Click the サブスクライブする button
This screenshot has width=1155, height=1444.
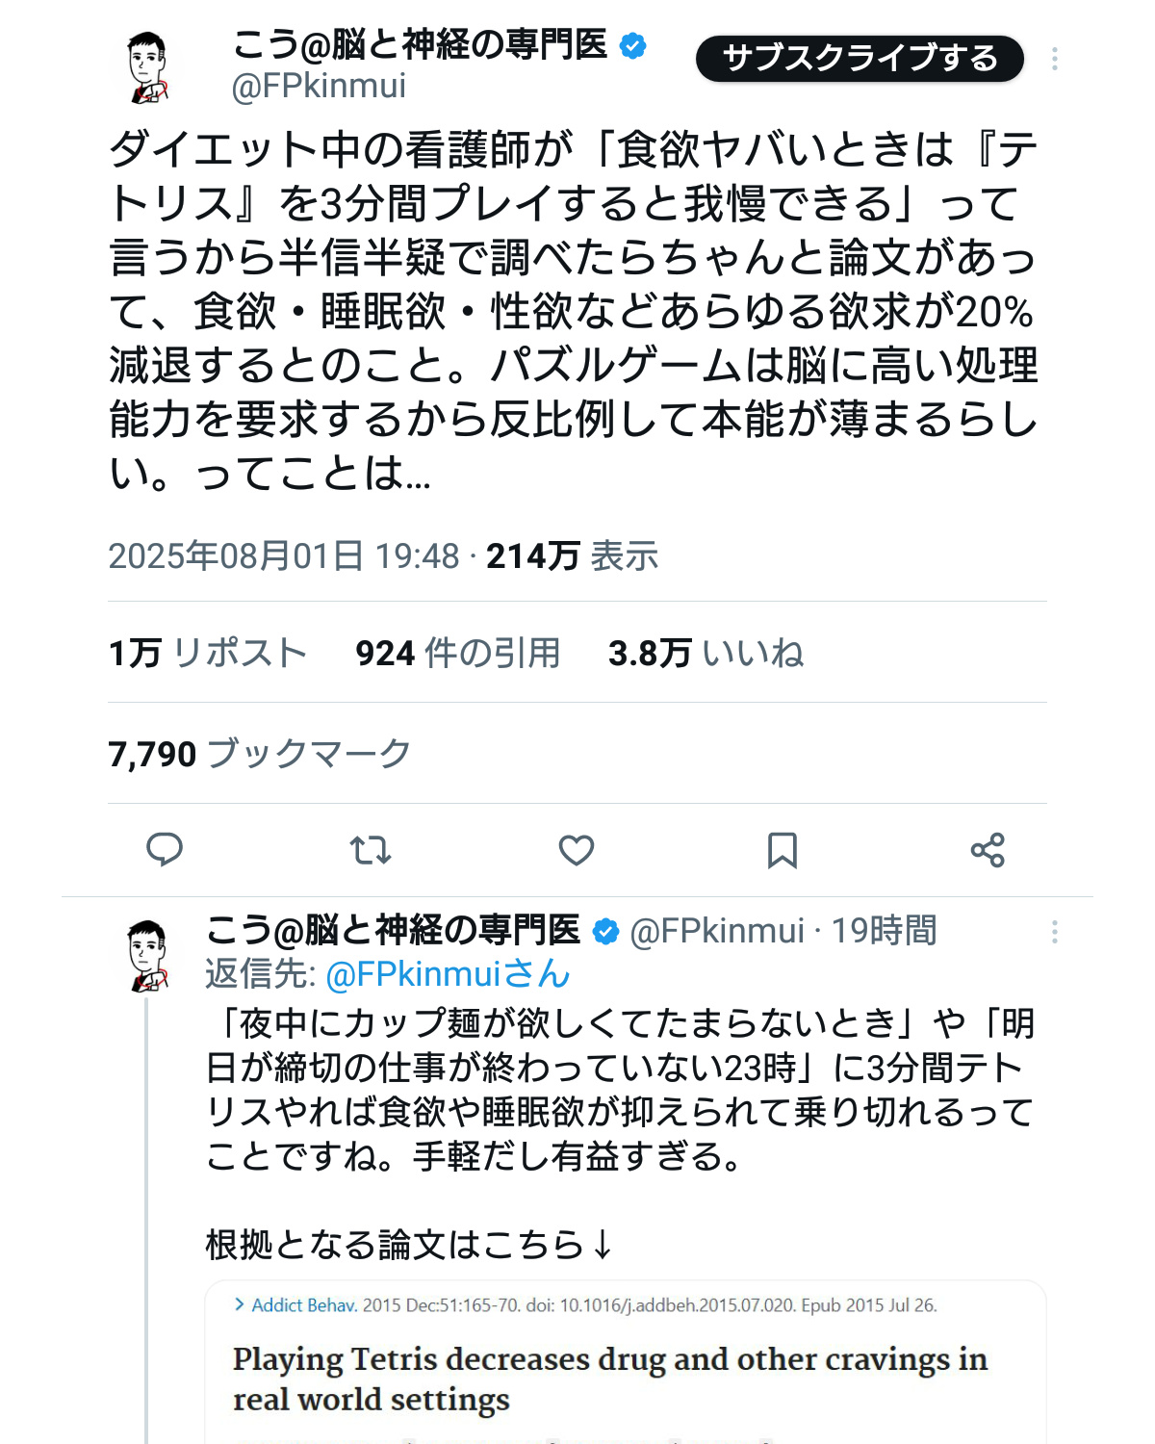coord(860,59)
